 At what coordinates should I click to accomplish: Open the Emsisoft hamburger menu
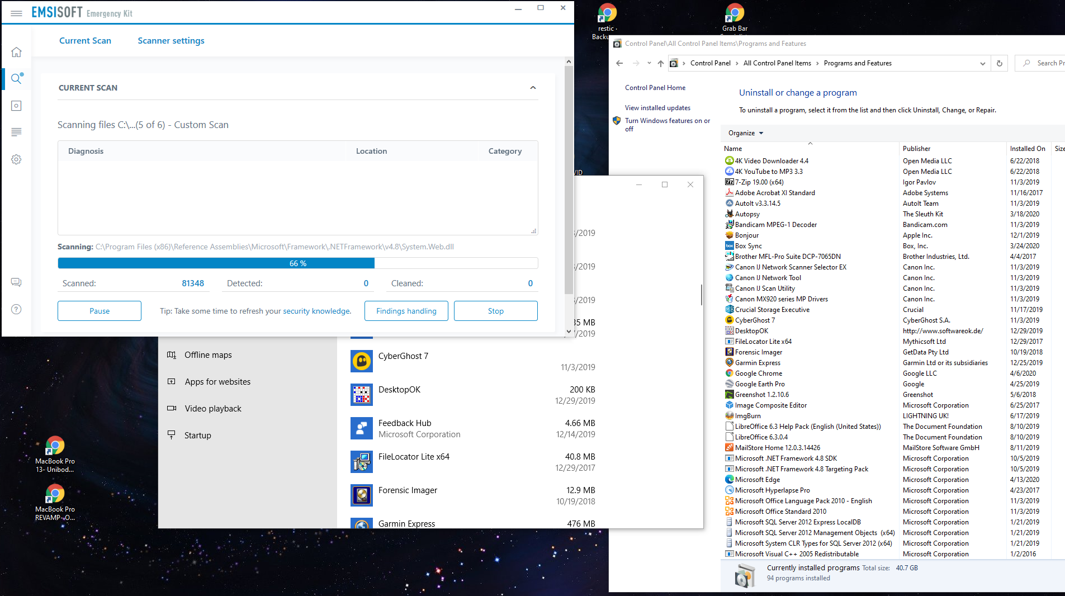pos(16,13)
